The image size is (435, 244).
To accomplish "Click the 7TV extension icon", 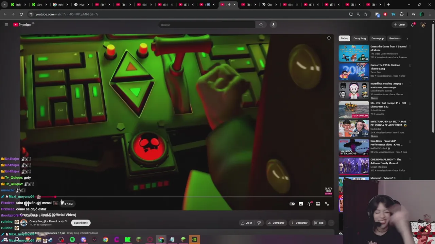I will point(393,14).
